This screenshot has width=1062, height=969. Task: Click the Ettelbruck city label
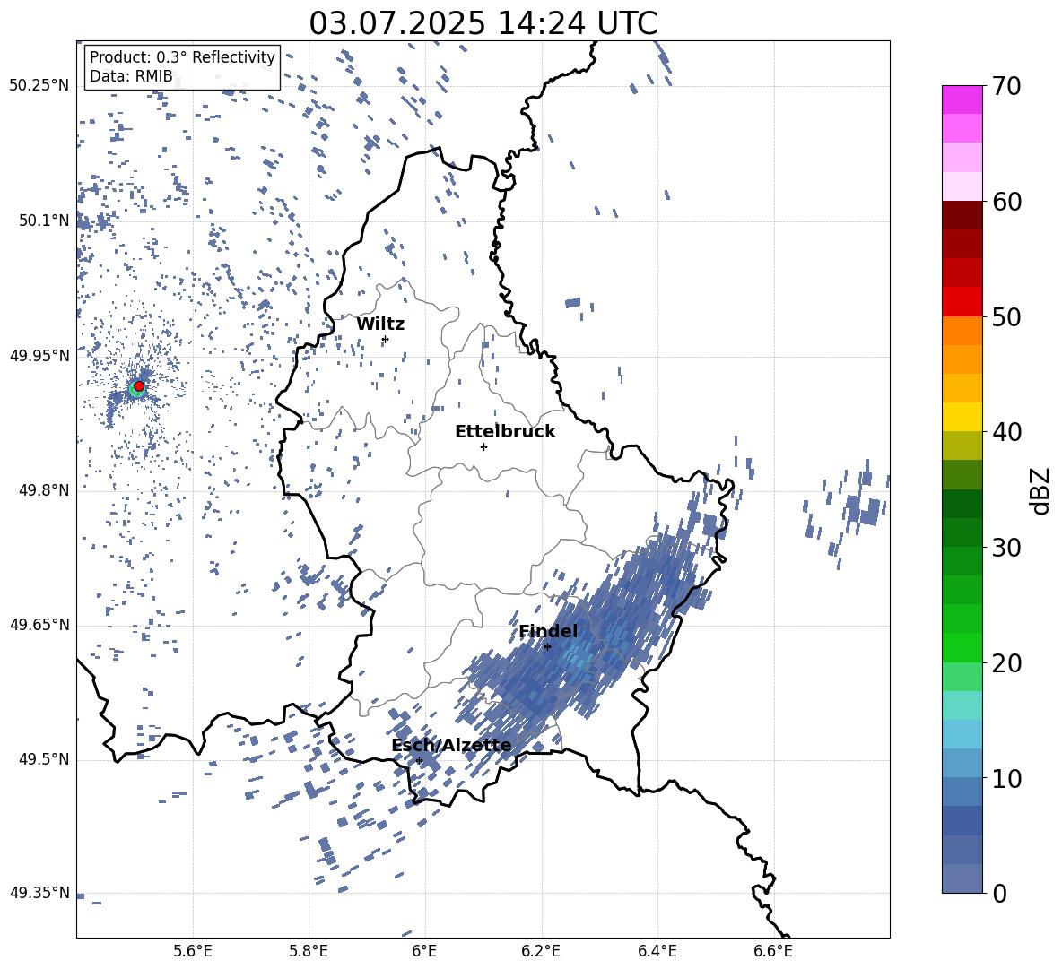[505, 432]
